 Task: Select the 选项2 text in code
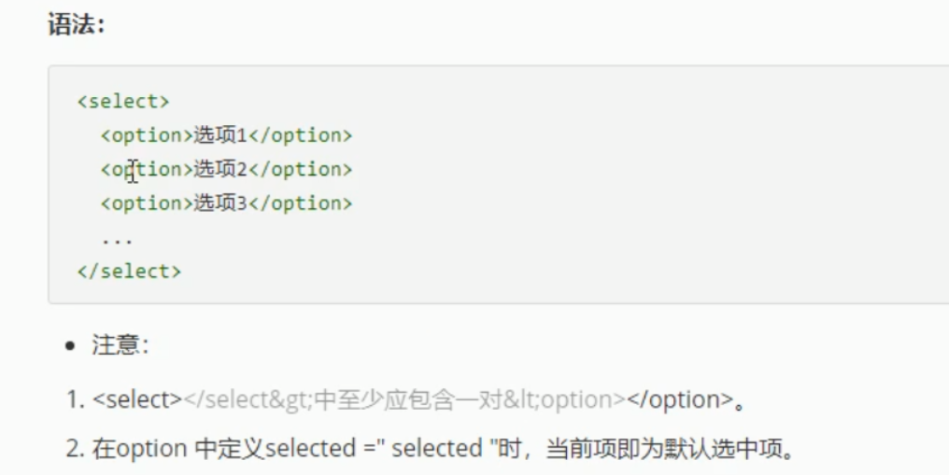pos(220,169)
